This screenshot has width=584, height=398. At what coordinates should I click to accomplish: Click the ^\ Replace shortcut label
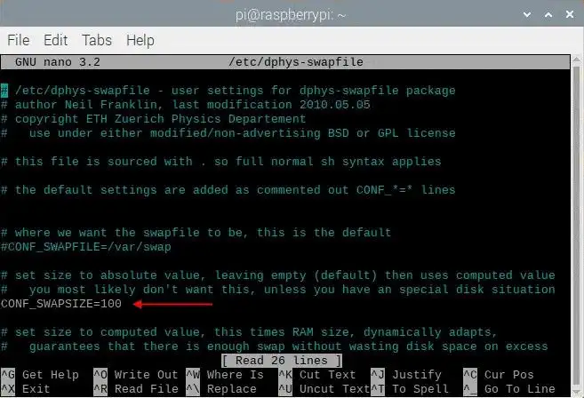coord(221,389)
